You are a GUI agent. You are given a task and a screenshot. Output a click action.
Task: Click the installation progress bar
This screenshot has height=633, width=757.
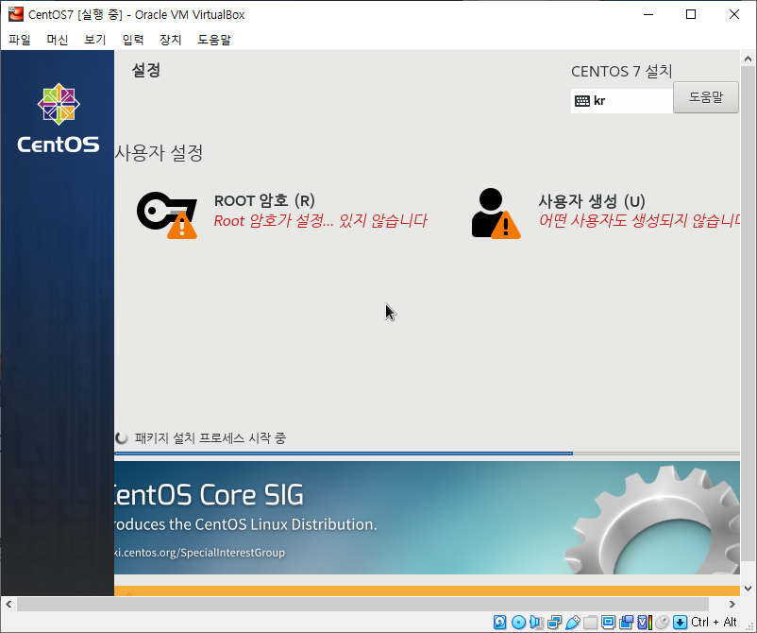[x=428, y=453]
